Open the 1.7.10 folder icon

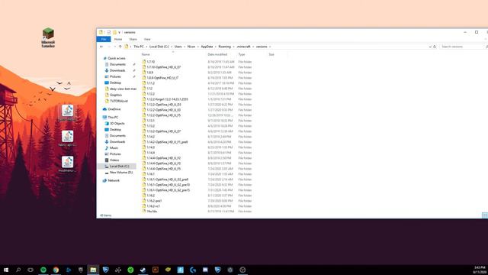tap(144, 62)
